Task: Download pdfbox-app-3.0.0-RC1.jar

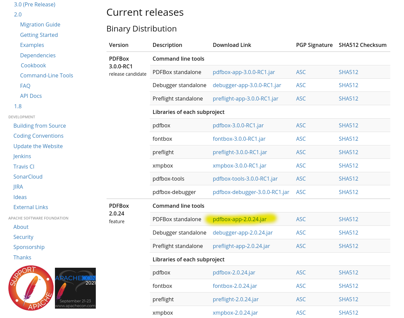Action: [x=244, y=72]
